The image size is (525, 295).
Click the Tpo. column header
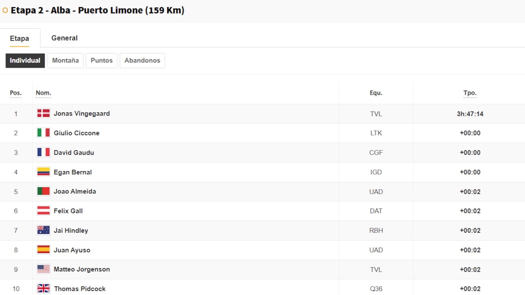(x=470, y=93)
